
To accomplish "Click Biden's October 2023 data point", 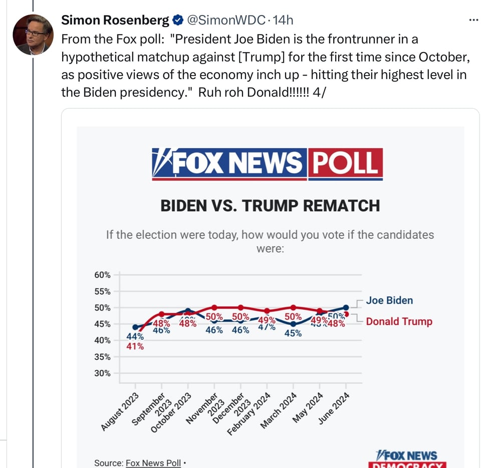I will coord(188,310).
